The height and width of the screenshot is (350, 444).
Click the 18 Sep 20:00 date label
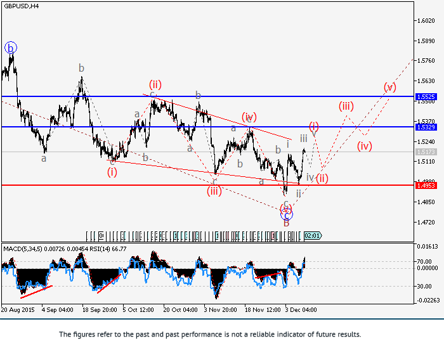coord(100,310)
